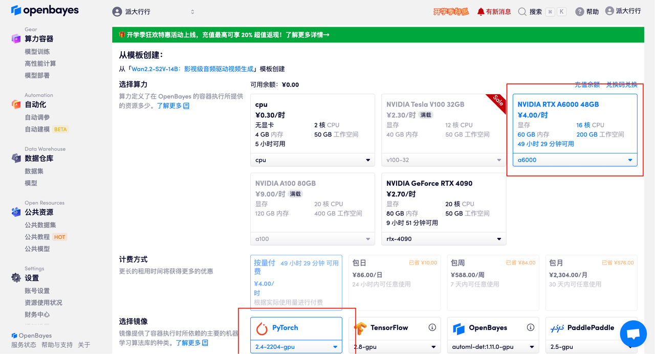Select the cpu compute card
This screenshot has height=354, width=655.
pyautogui.click(x=312, y=124)
